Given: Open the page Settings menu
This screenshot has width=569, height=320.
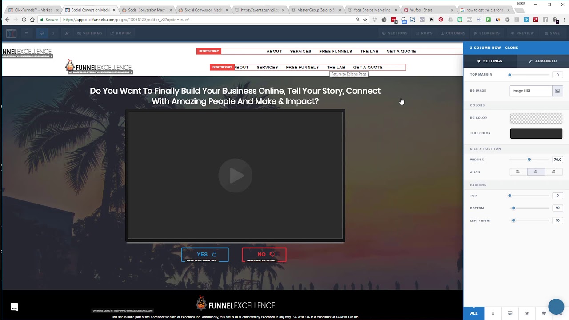Looking at the screenshot, I should click(89, 33).
